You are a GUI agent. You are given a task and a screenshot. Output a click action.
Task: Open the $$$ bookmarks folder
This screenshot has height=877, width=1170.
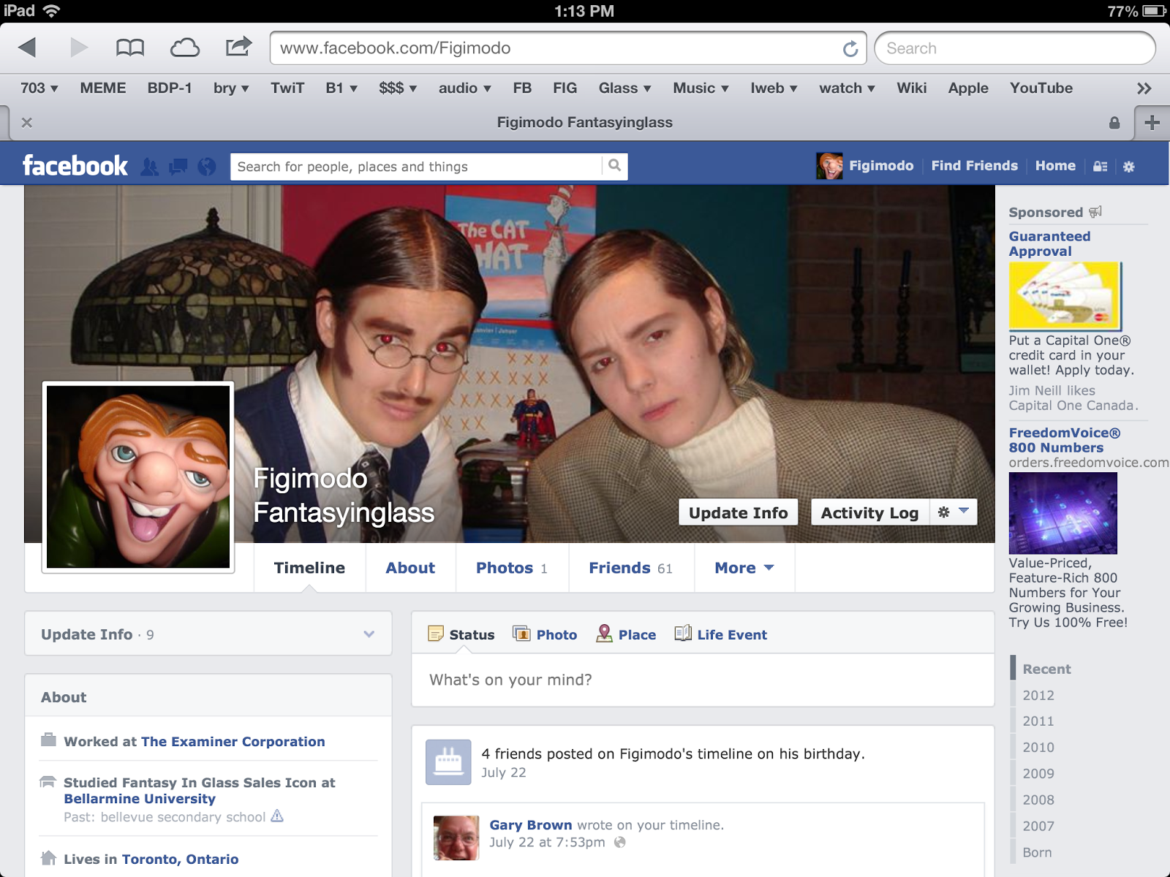pos(398,88)
